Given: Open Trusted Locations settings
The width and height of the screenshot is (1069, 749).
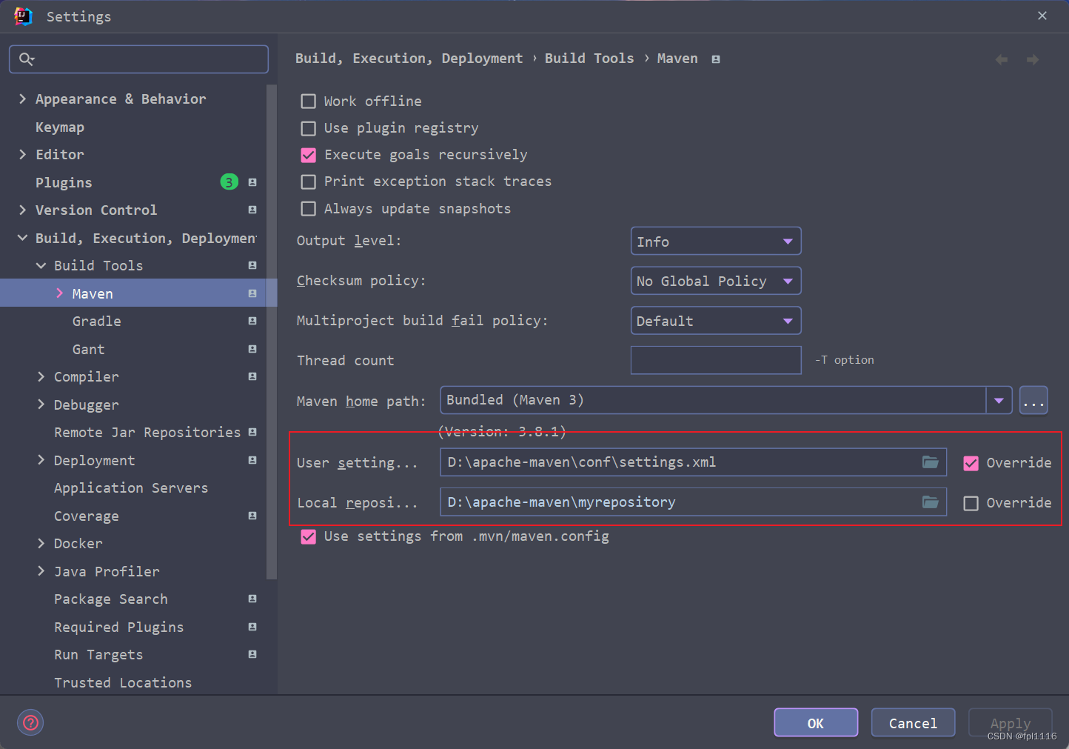Looking at the screenshot, I should [x=123, y=682].
